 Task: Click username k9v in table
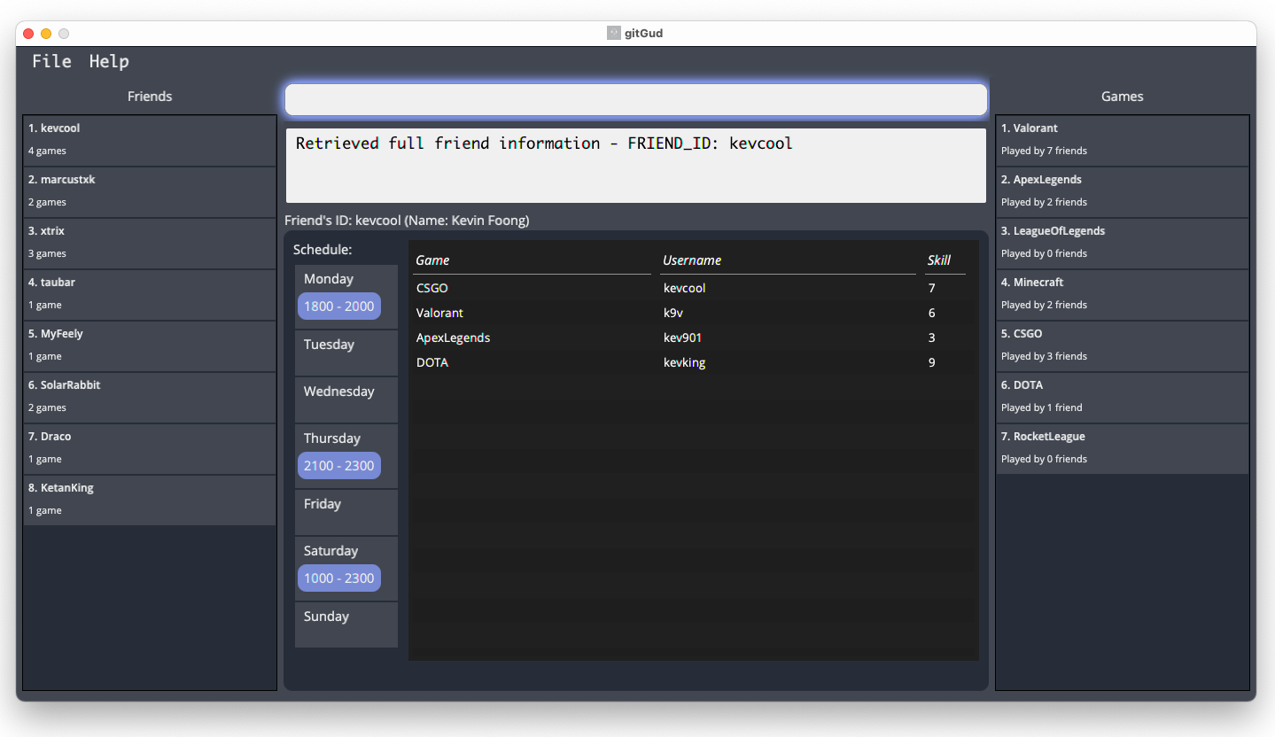click(x=673, y=313)
